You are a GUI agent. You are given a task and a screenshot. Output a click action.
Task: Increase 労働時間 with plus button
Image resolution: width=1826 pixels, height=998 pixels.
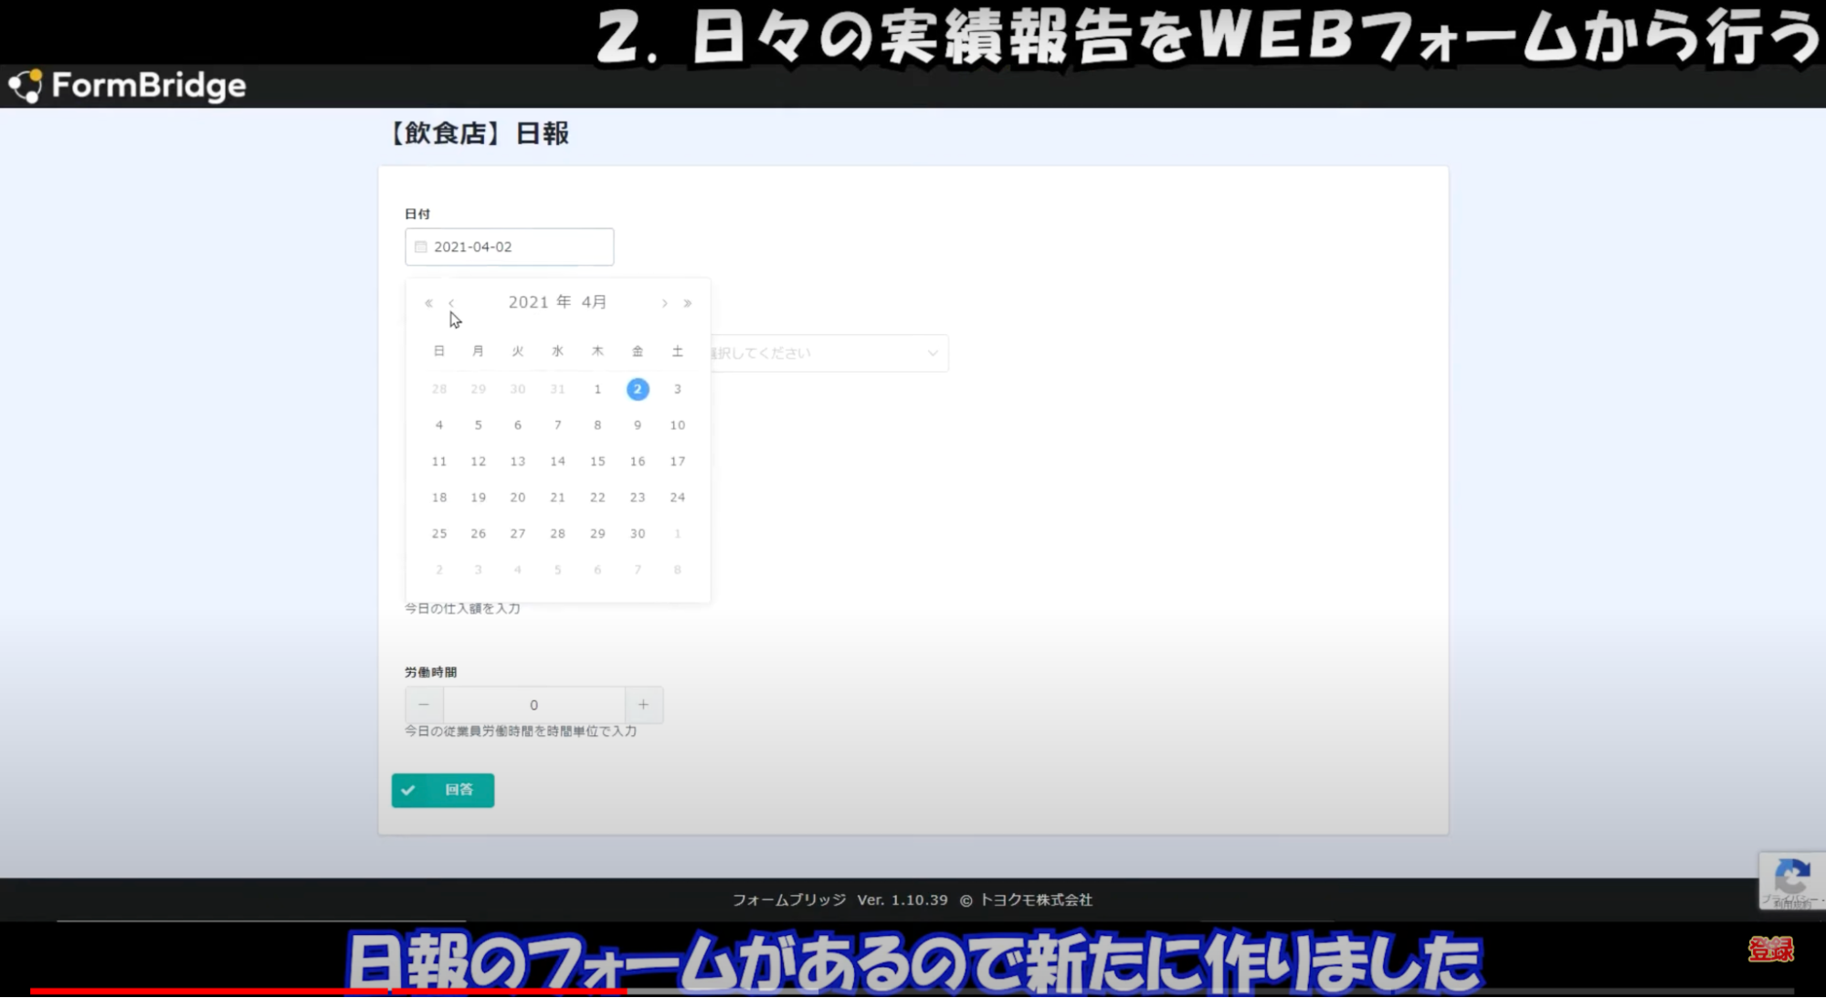[x=644, y=705]
